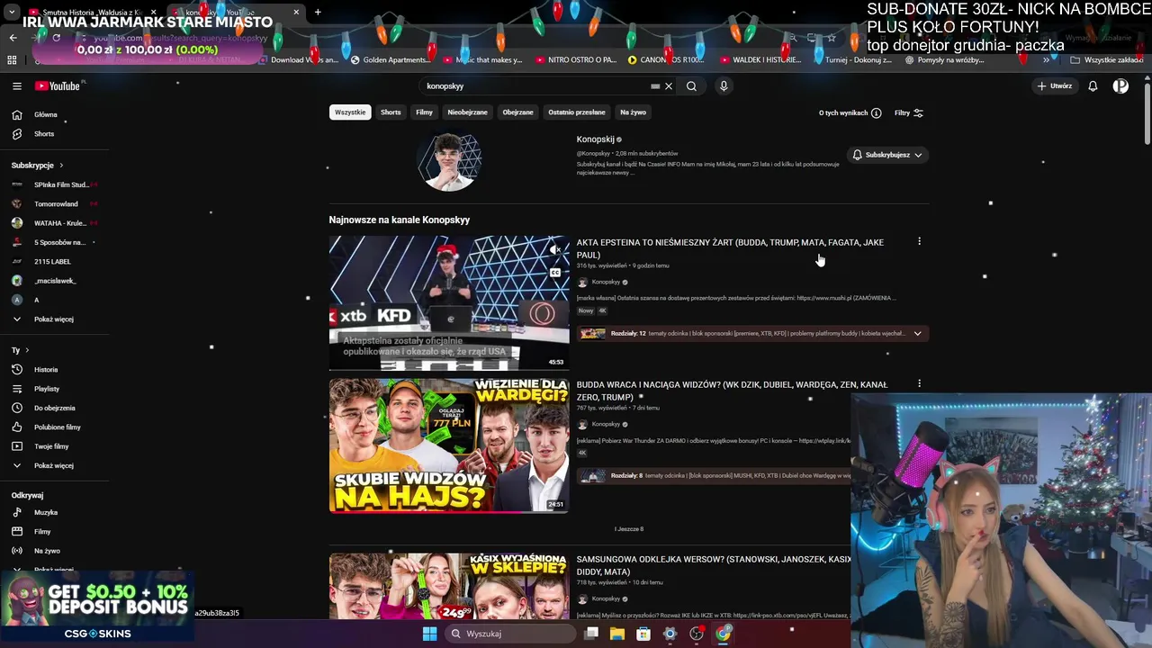Select the Filmy filter chip
This screenshot has height=648, width=1152.
pos(424,112)
